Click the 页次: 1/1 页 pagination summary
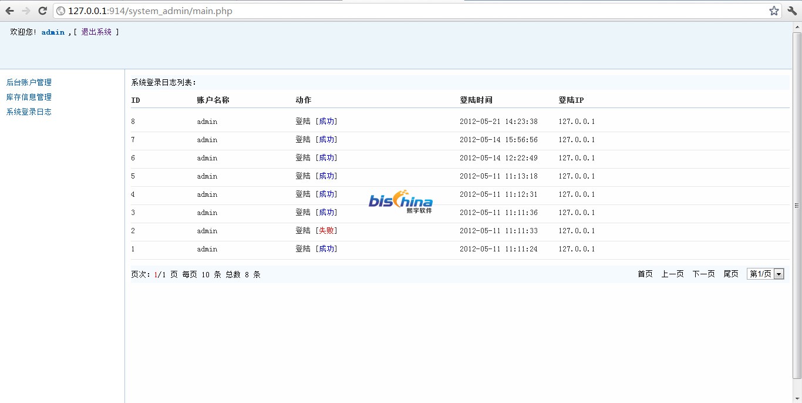 [x=154, y=274]
